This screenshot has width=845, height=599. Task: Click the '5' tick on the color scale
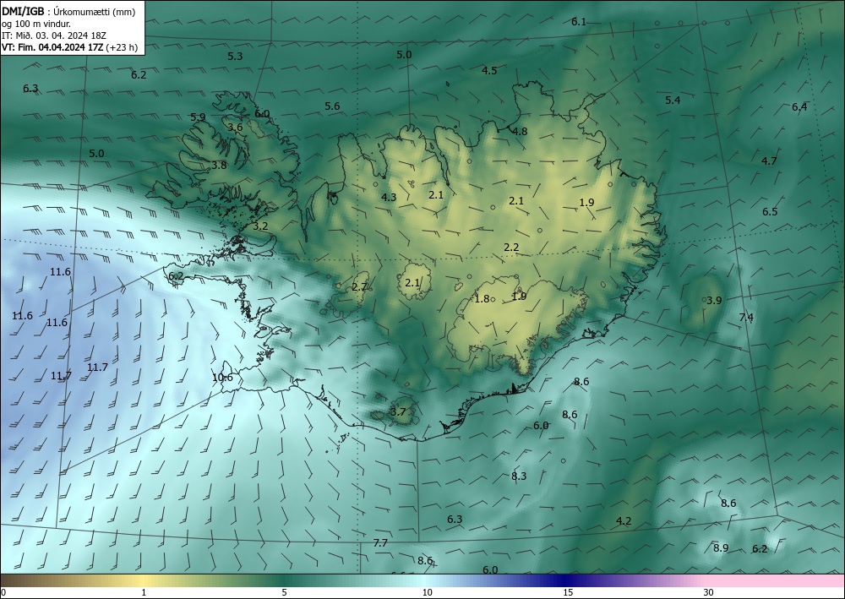pos(284,592)
